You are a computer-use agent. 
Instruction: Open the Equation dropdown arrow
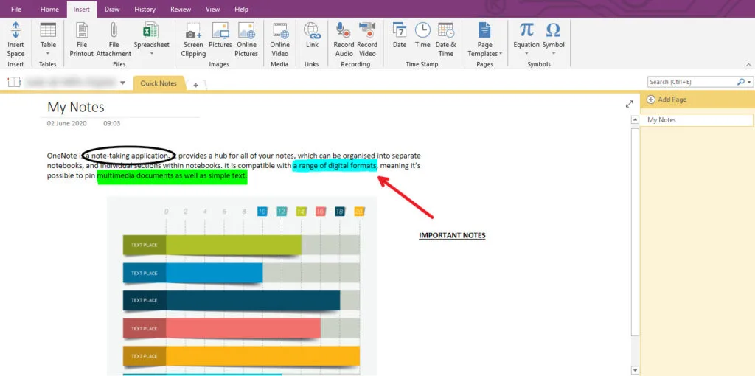coord(526,53)
